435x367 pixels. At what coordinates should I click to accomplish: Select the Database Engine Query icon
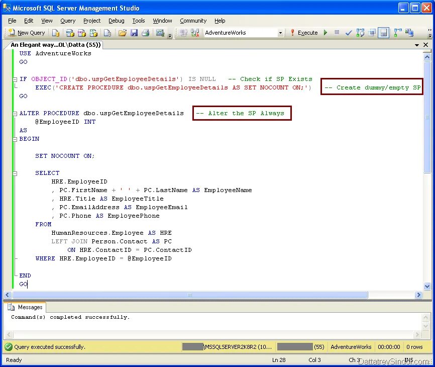pos(56,33)
